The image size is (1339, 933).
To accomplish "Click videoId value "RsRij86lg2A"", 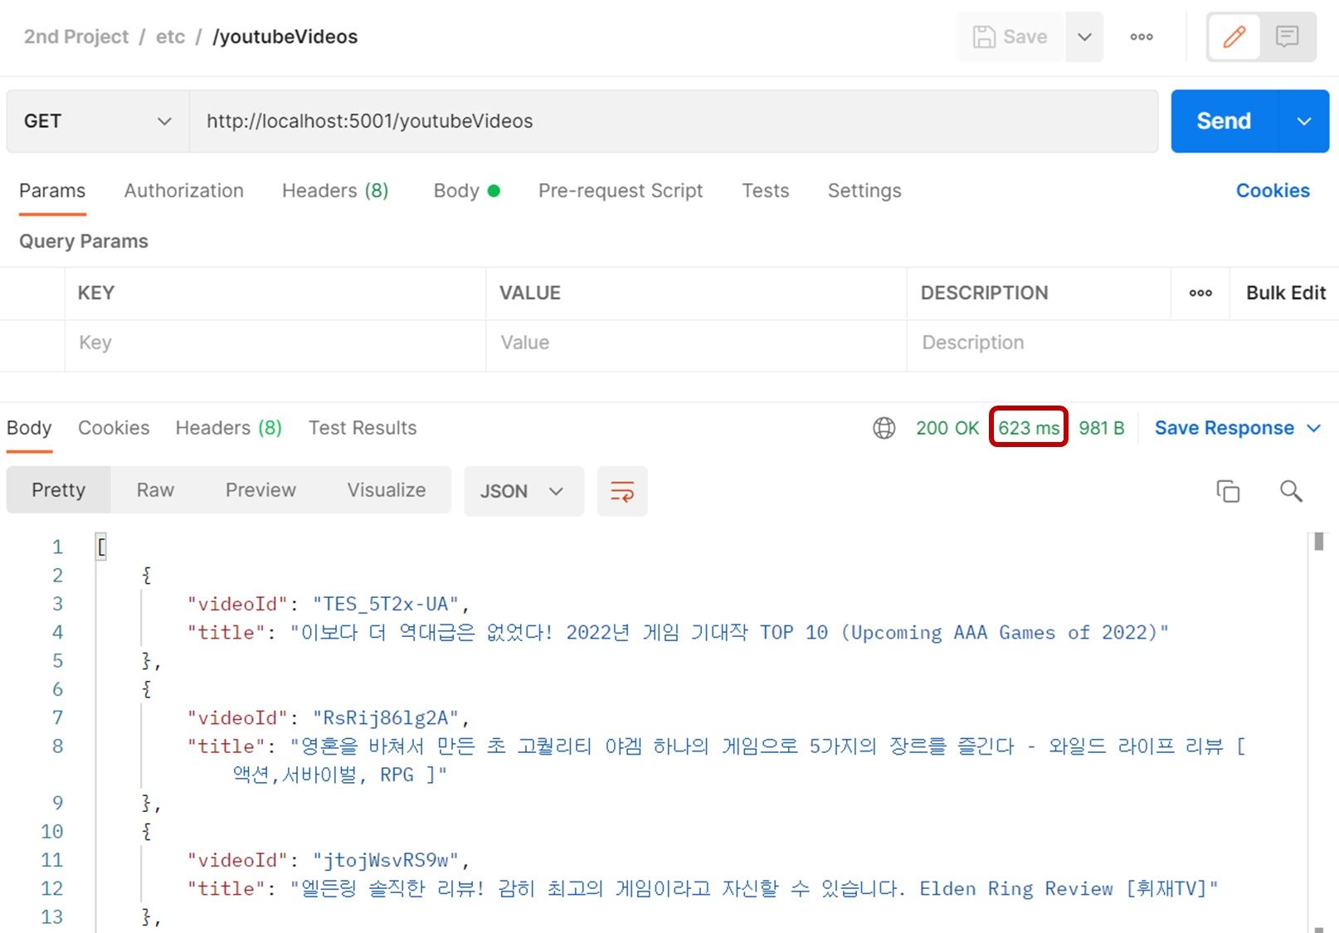I will click(386, 717).
